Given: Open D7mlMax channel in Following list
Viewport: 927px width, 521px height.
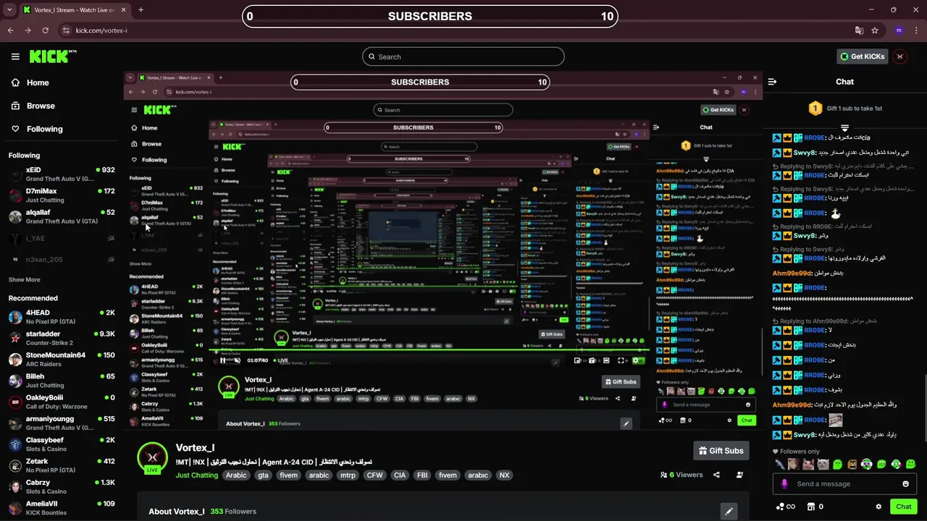Looking at the screenshot, I should point(62,195).
